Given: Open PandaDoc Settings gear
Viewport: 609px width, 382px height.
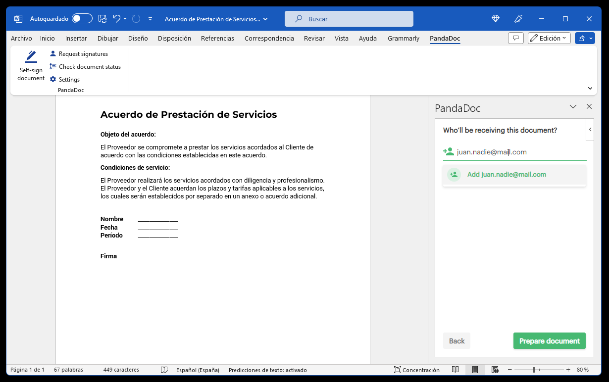Looking at the screenshot, I should click(x=64, y=79).
